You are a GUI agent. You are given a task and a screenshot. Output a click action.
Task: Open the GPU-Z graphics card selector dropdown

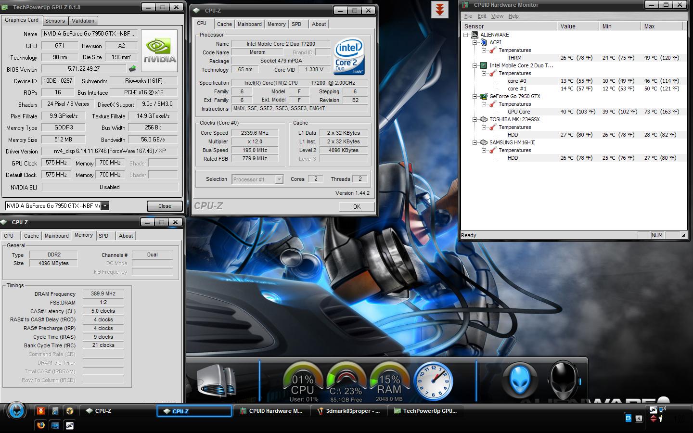click(x=105, y=206)
